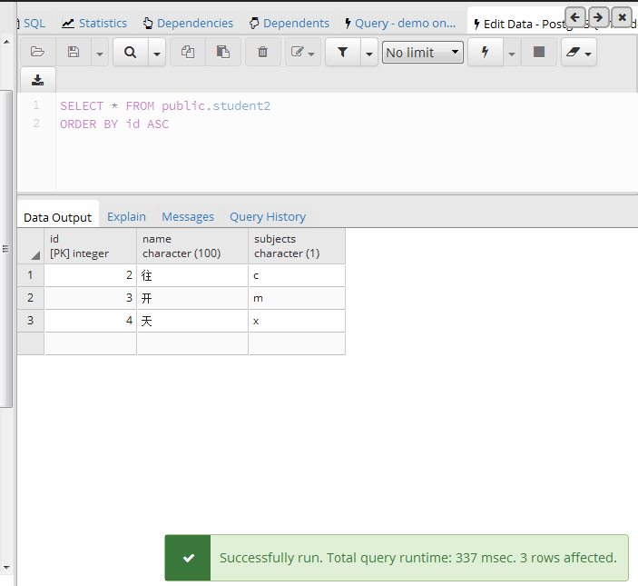The image size is (638, 586).
Task: Click the Filter funnel icon
Action: 343,52
